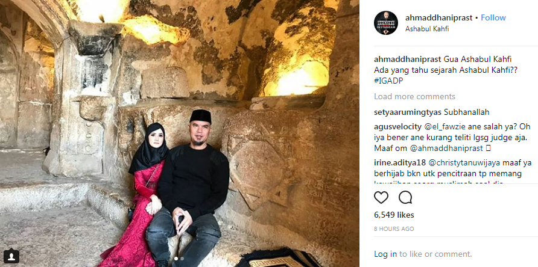Open the @ahmaddhaniprast mention in the comment
Screen dimensions: 538x267
pyautogui.click(x=446, y=149)
